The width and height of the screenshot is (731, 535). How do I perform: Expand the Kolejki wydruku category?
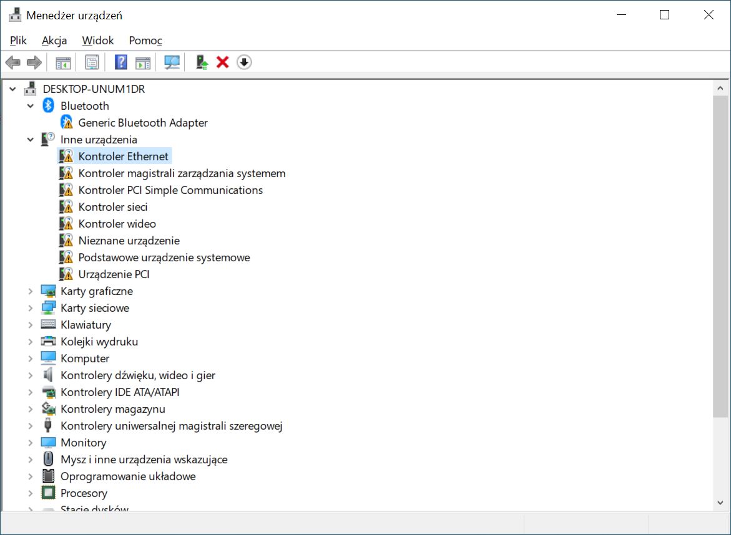click(31, 341)
